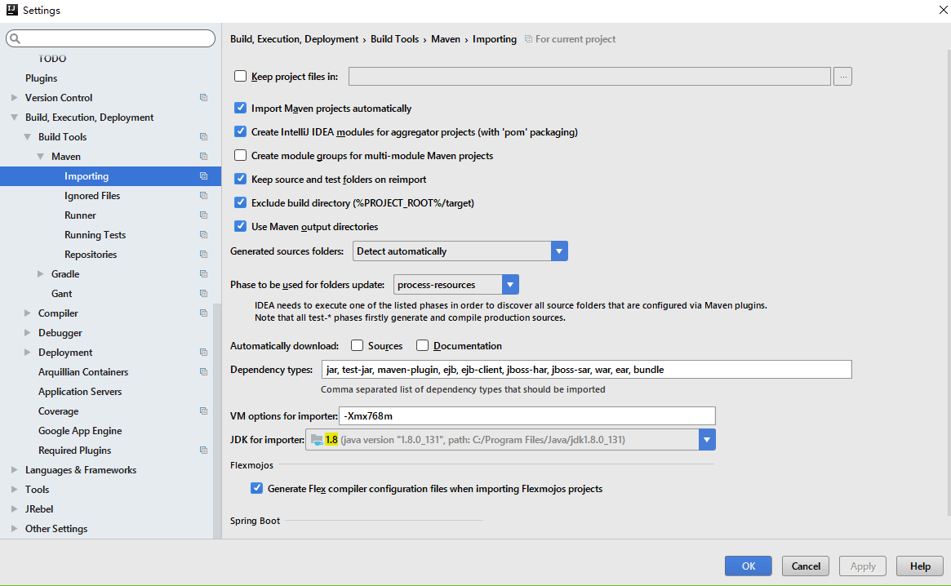Click project-level icon beside Compiler

[x=204, y=313]
